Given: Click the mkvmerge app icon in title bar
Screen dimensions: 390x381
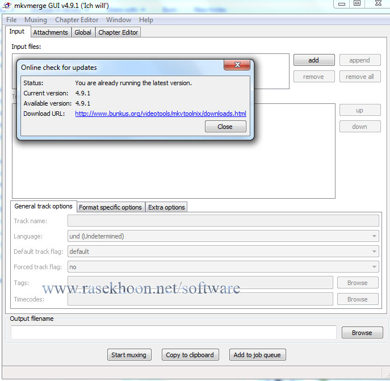Looking at the screenshot, I should click(x=8, y=5).
